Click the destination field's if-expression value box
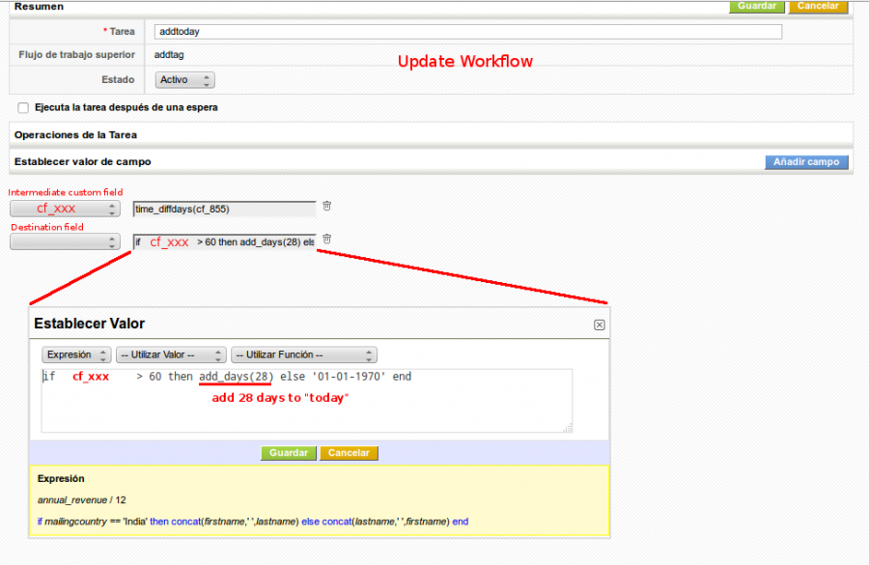 pyautogui.click(x=224, y=242)
